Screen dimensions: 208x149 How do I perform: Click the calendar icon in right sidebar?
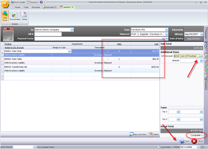(206, 55)
